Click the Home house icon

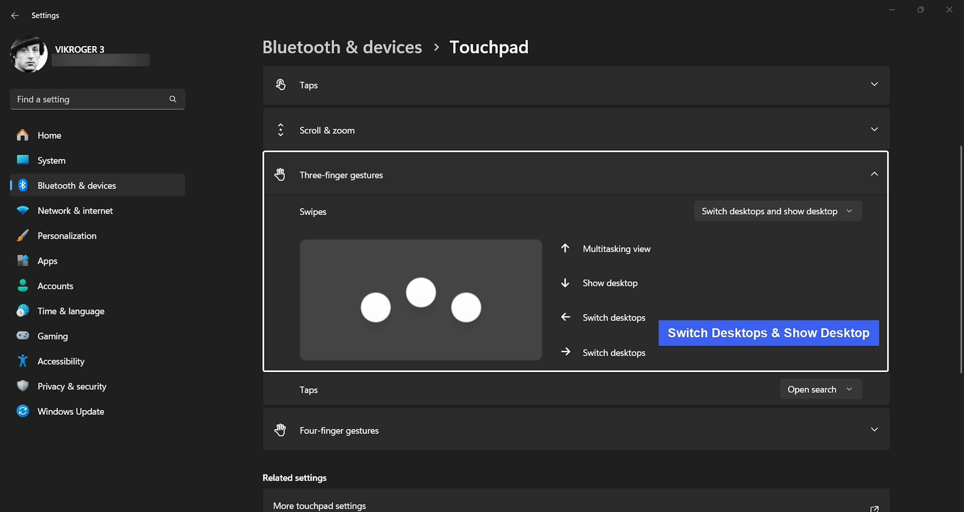tap(22, 135)
